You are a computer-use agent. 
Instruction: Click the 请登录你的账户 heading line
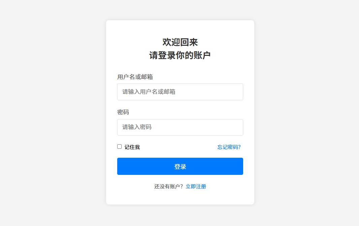(180, 55)
